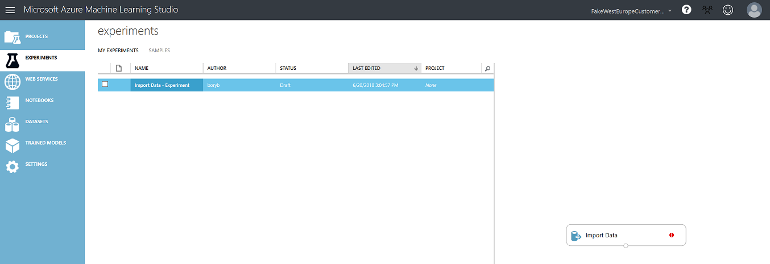Check the Import Data - Experiment checkbox
Image resolution: width=770 pixels, height=264 pixels.
point(105,85)
